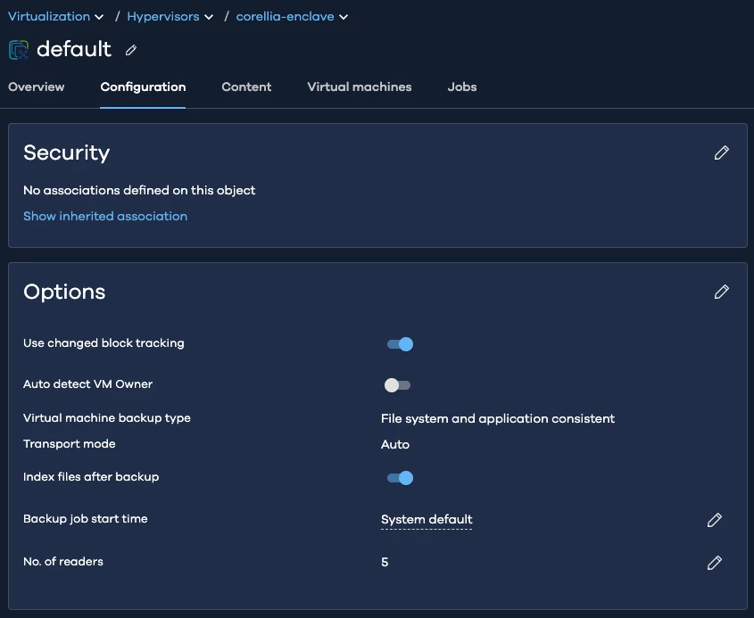Switch to the Overview tab
The height and width of the screenshot is (618, 754).
click(37, 87)
